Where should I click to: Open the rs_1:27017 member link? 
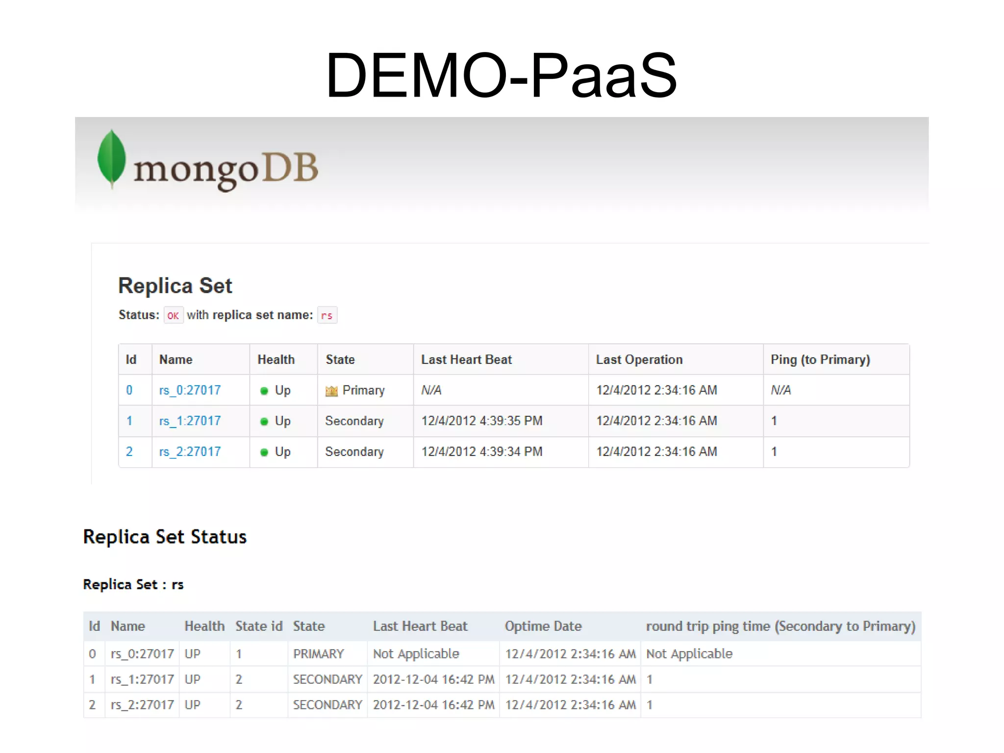tap(190, 421)
